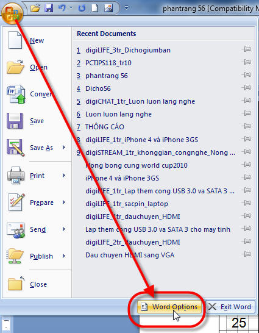
Task: Click the round Office button
Action: [x=12, y=13]
